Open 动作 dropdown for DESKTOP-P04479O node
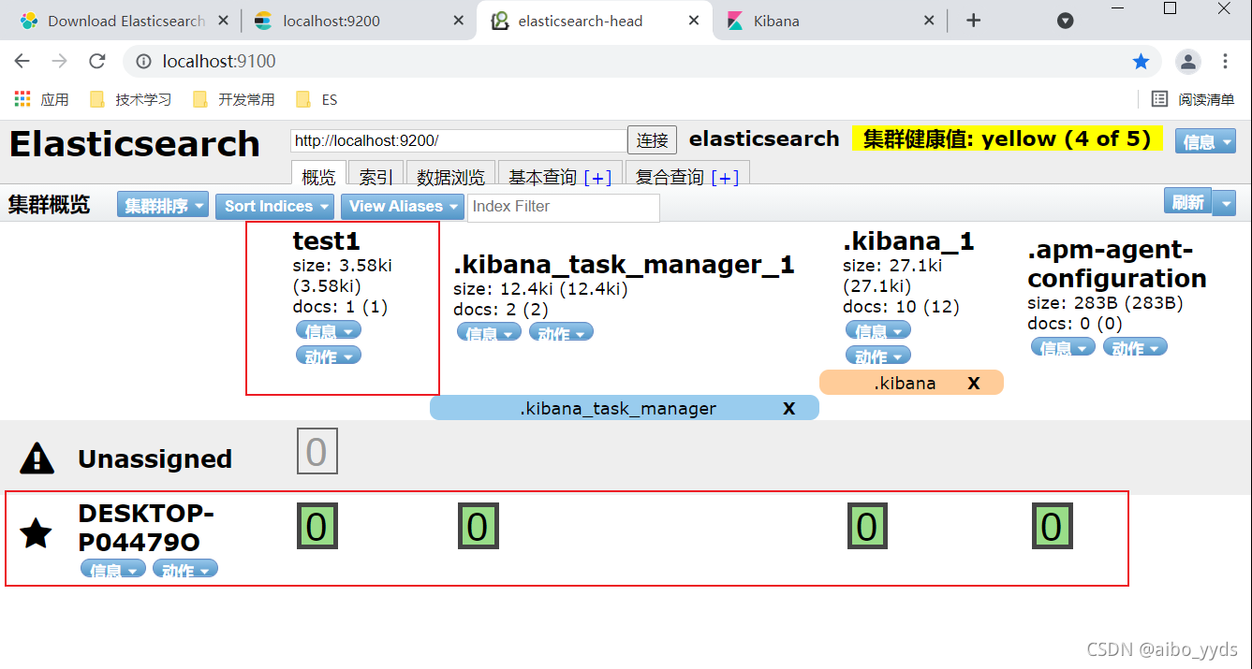This screenshot has height=669, width=1252. tap(185, 569)
